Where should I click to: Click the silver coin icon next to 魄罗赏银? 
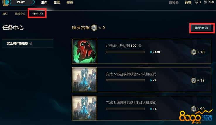click(94, 28)
